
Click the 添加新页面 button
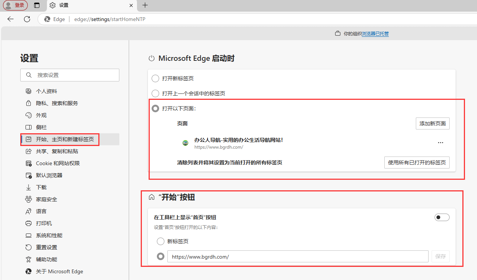(x=432, y=123)
